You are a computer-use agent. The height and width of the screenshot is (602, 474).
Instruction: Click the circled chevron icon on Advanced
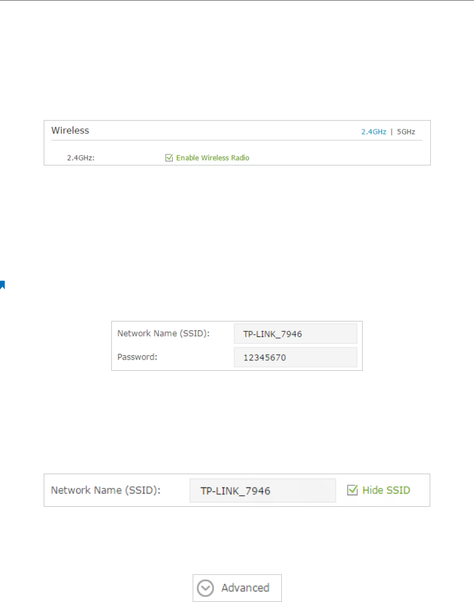click(205, 588)
